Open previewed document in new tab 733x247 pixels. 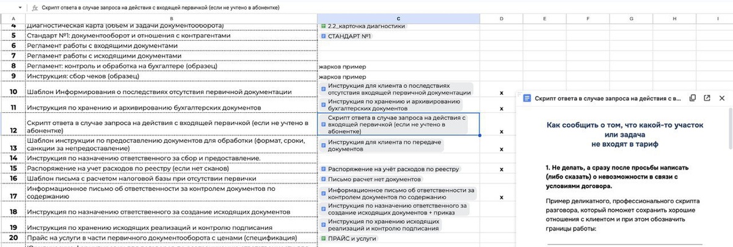(x=707, y=98)
